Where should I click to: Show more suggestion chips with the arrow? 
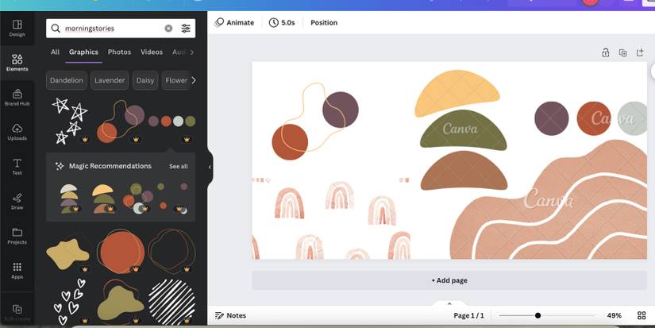tap(194, 80)
